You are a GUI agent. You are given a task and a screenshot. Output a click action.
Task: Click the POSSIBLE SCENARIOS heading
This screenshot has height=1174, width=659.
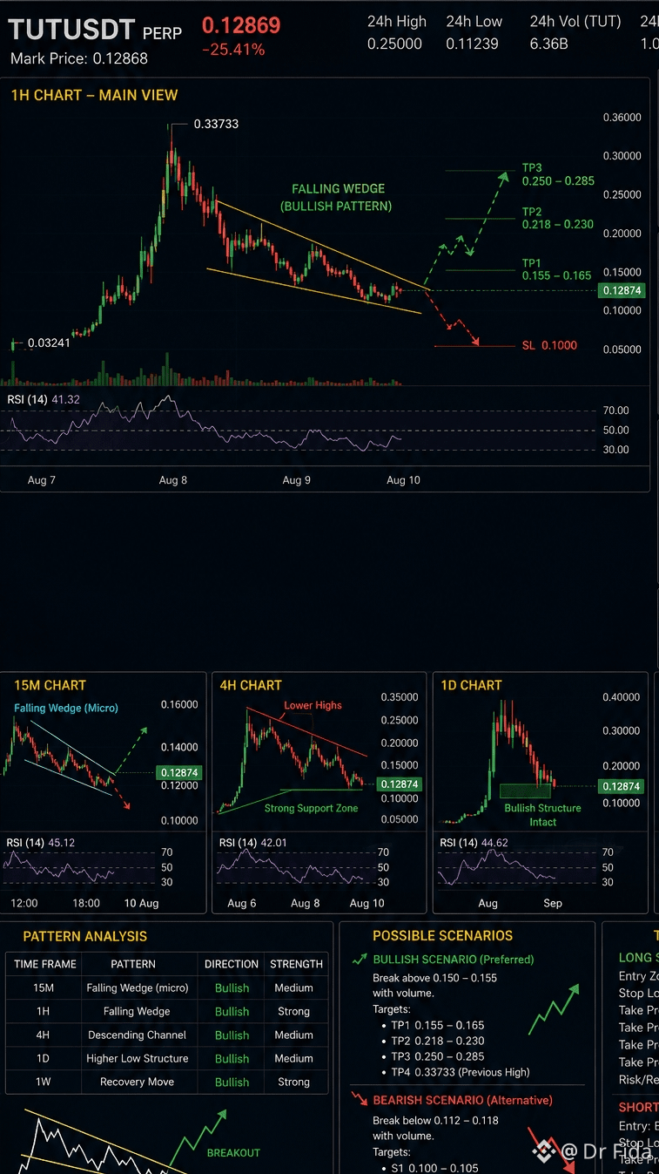click(x=443, y=935)
